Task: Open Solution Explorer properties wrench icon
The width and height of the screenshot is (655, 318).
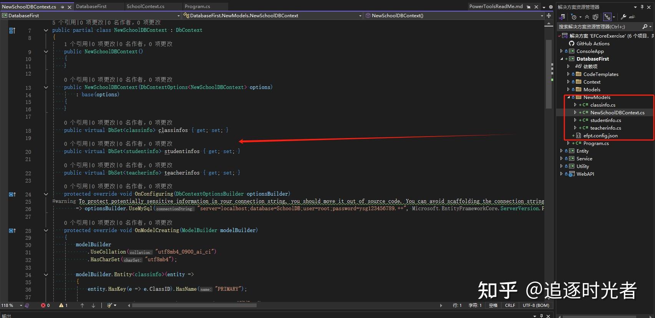Action: 623,17
